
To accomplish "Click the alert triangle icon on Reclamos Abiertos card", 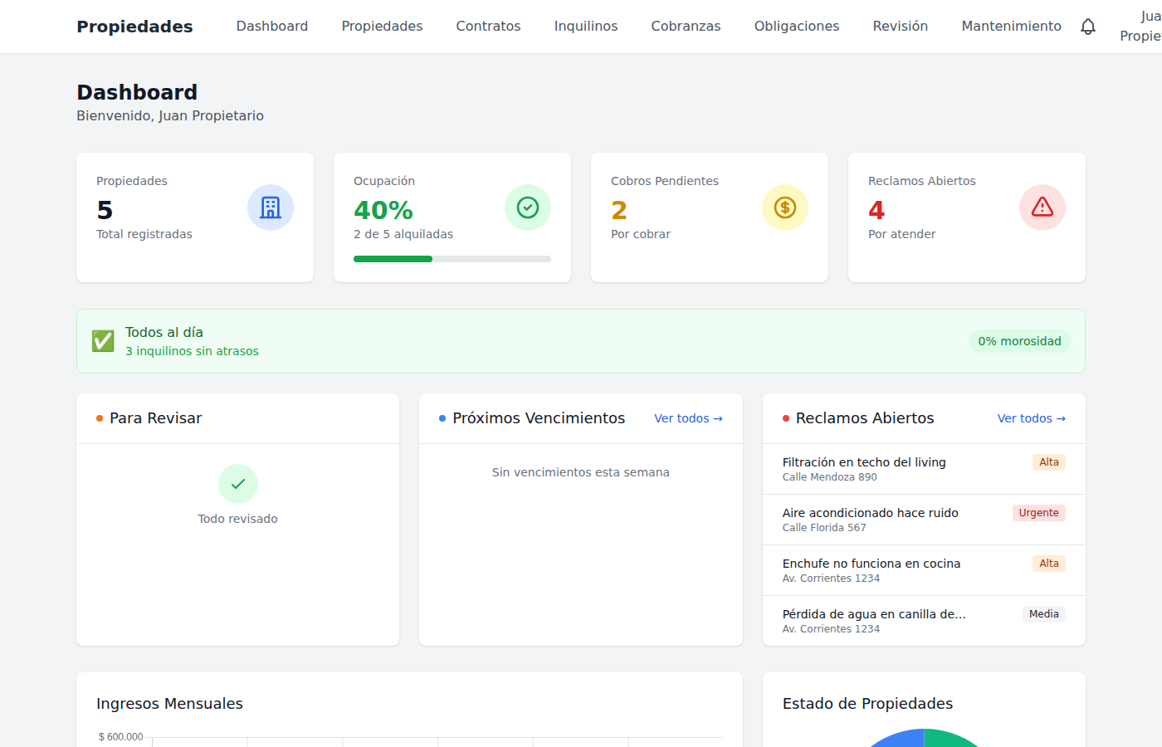I will point(1042,207).
